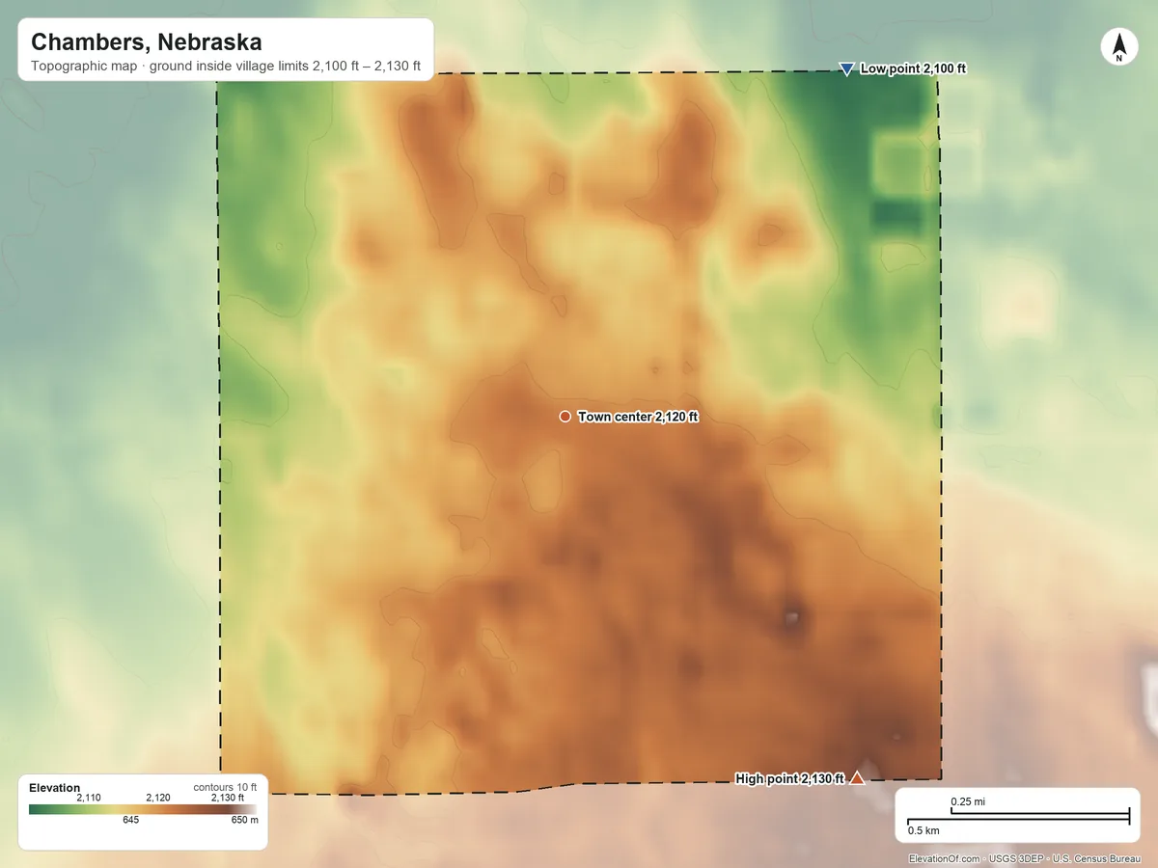Select the 'Chambers, Nebraska' title text
The width and height of the screenshot is (1158, 868).
[x=146, y=42]
